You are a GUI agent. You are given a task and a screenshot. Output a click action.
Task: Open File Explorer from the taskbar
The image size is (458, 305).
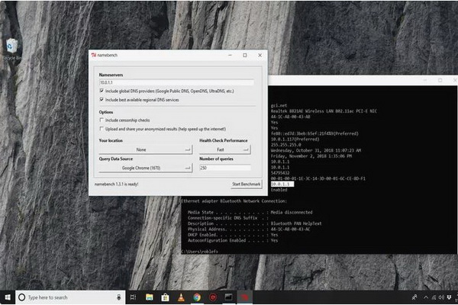(x=150, y=297)
